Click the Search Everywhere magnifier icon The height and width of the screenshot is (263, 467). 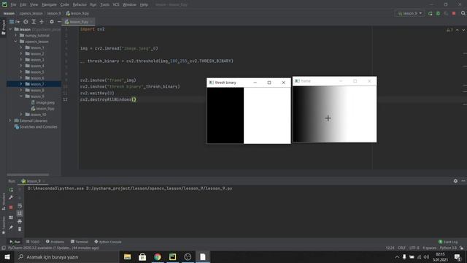(x=463, y=13)
